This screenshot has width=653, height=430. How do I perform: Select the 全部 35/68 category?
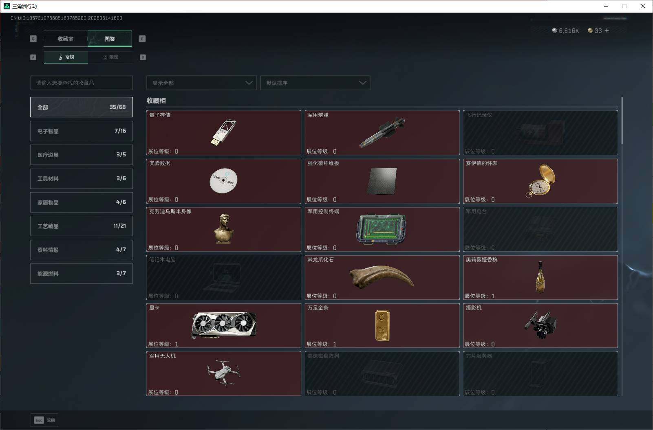click(82, 107)
